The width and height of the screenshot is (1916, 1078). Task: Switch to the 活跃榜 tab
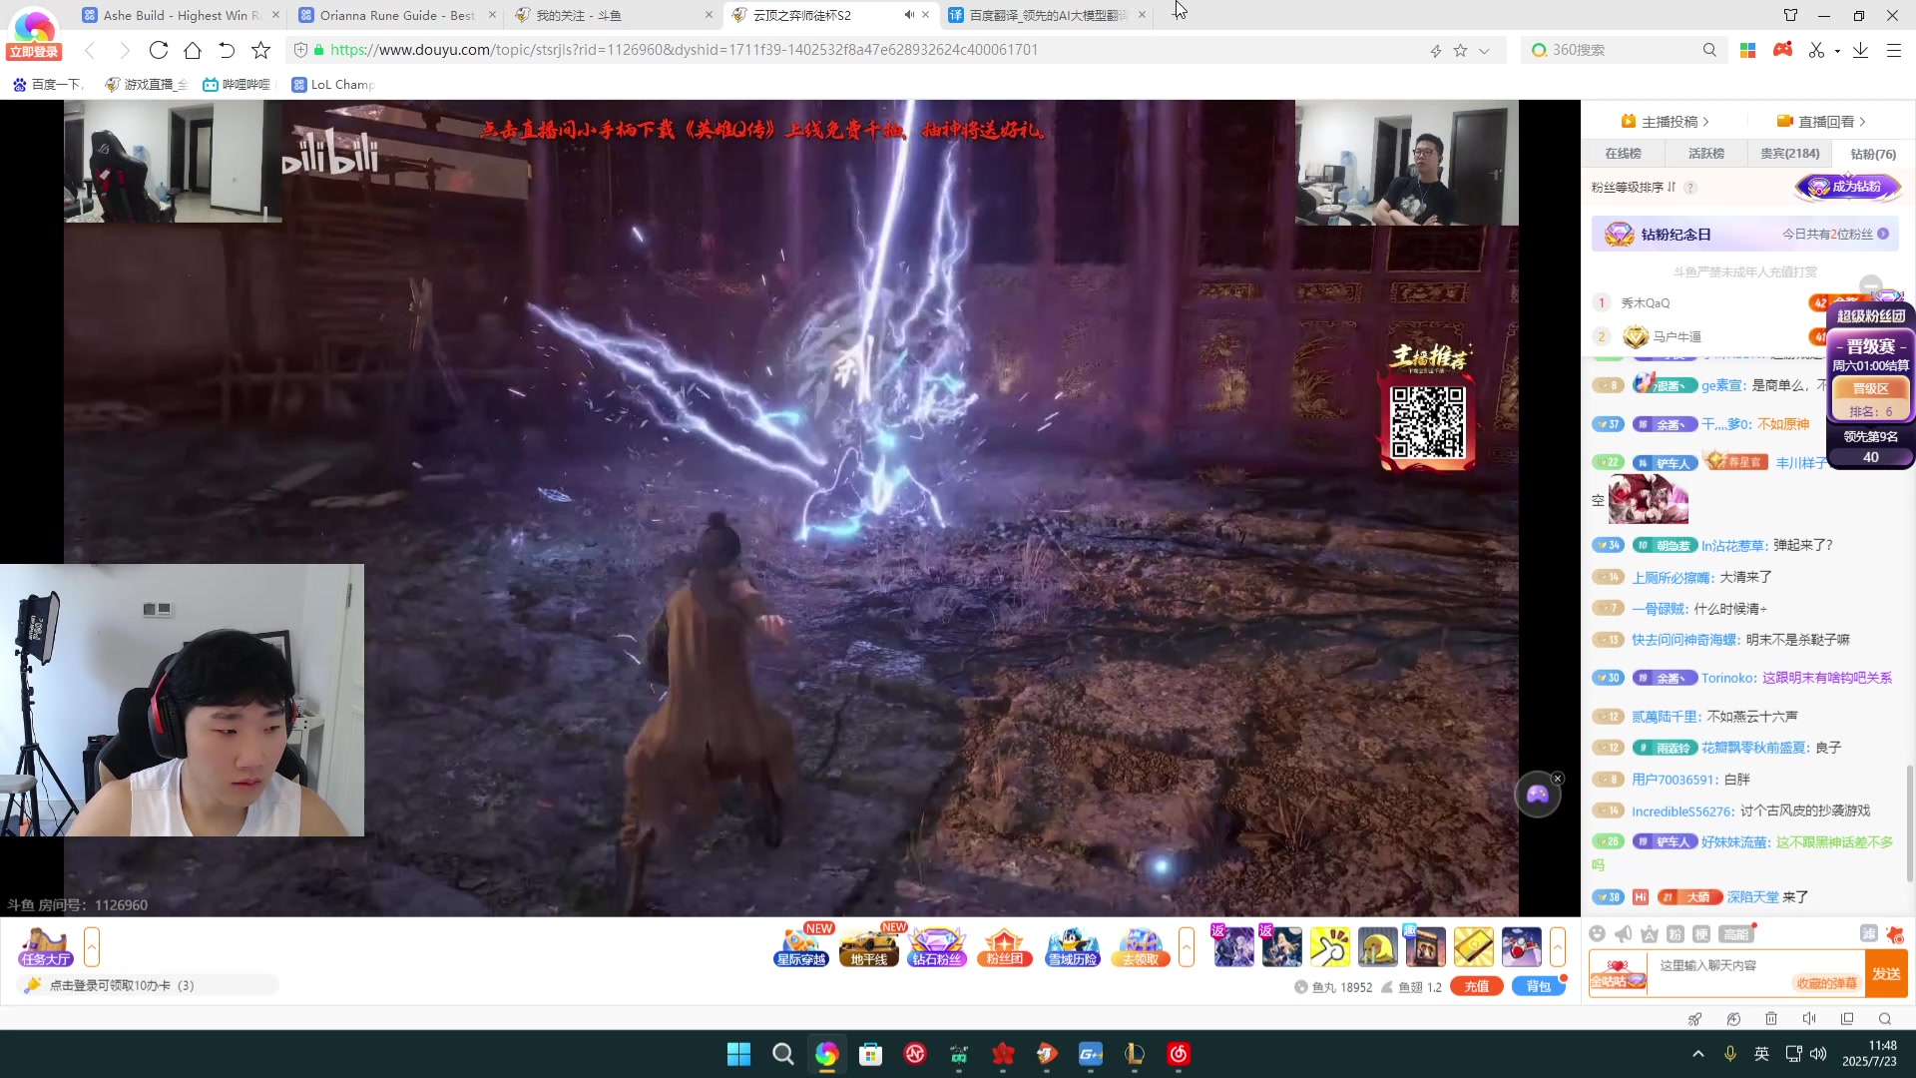tap(1706, 154)
